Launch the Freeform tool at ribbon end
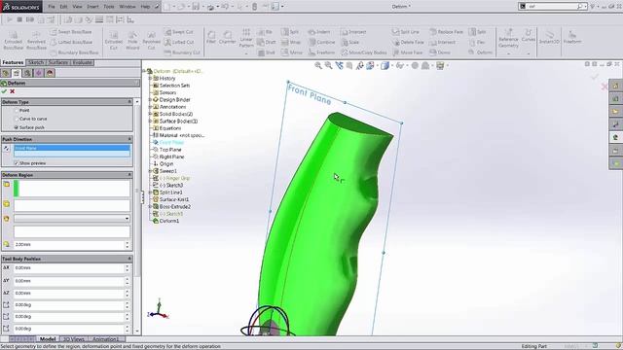 (572, 37)
